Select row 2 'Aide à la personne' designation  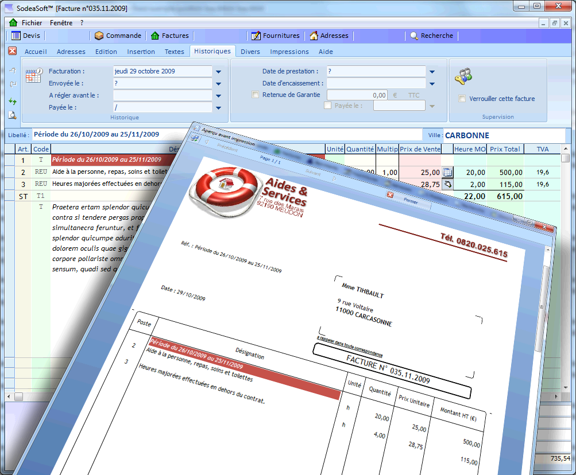(110, 172)
